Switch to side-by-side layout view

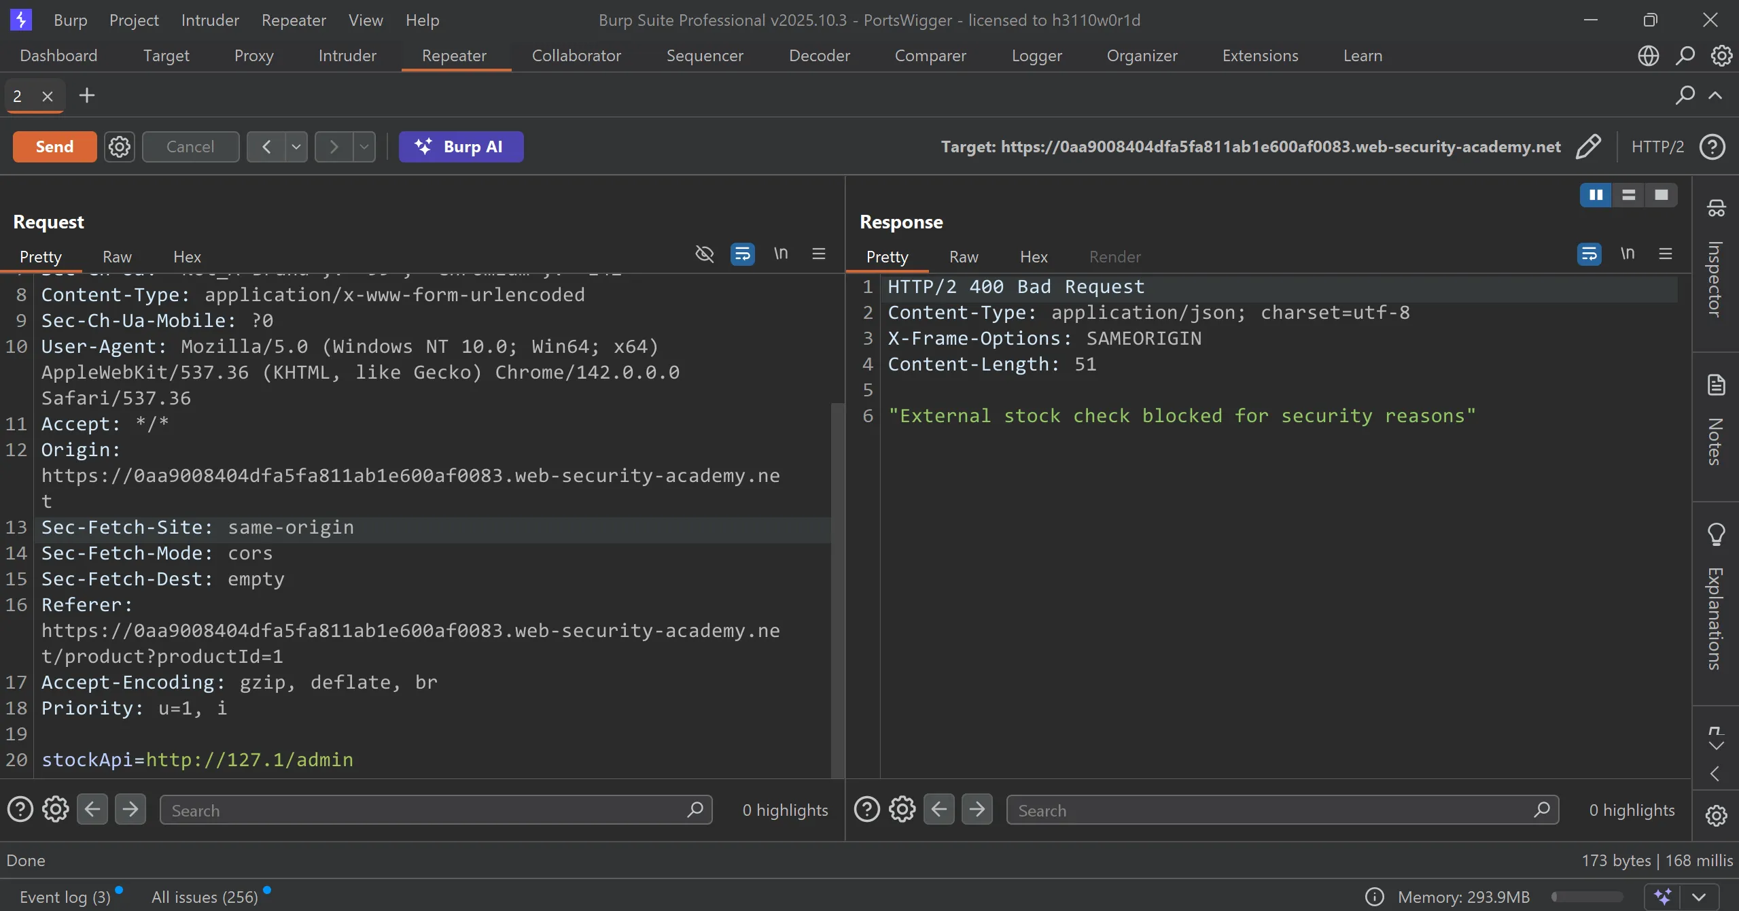[x=1596, y=195]
